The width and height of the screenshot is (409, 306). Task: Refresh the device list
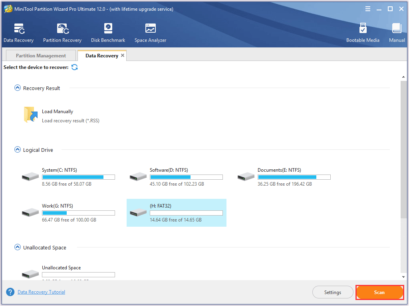[75, 67]
